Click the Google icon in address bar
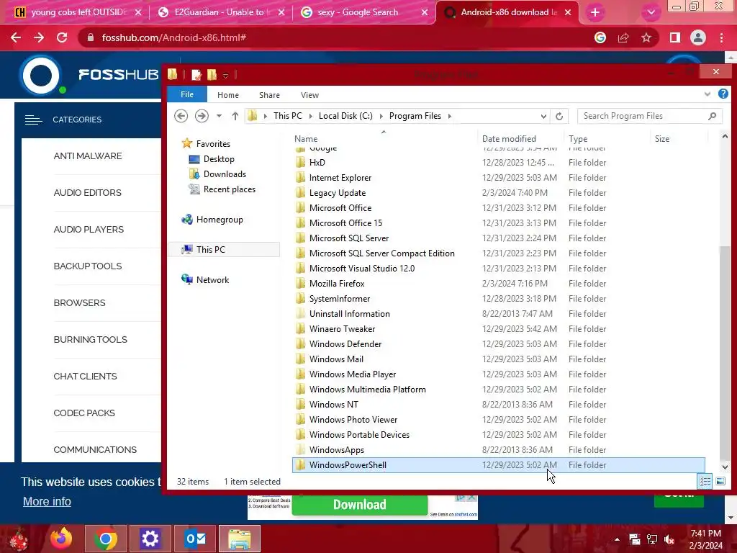Viewport: 737px width, 553px height. pyautogui.click(x=600, y=37)
